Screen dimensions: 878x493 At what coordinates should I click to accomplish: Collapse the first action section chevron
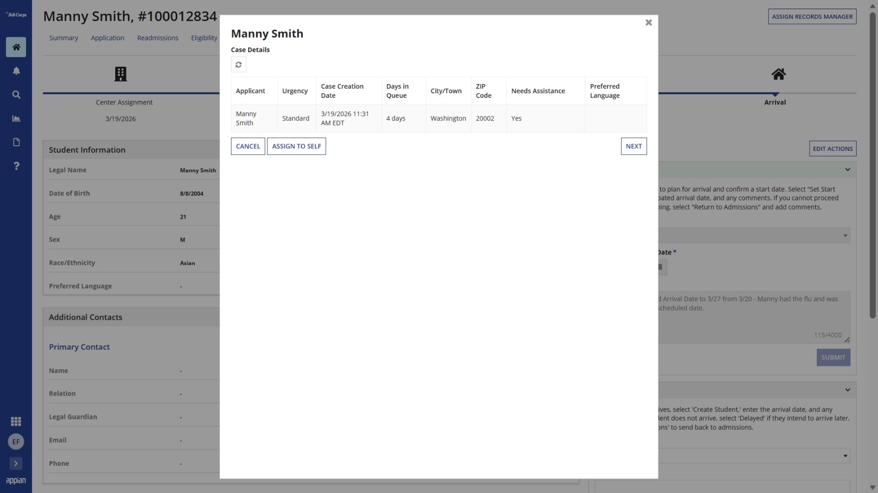847,170
